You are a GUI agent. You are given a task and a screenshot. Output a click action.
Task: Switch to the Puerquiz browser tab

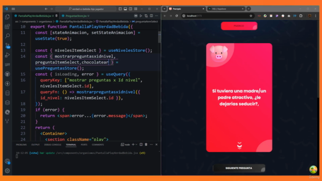point(187,9)
